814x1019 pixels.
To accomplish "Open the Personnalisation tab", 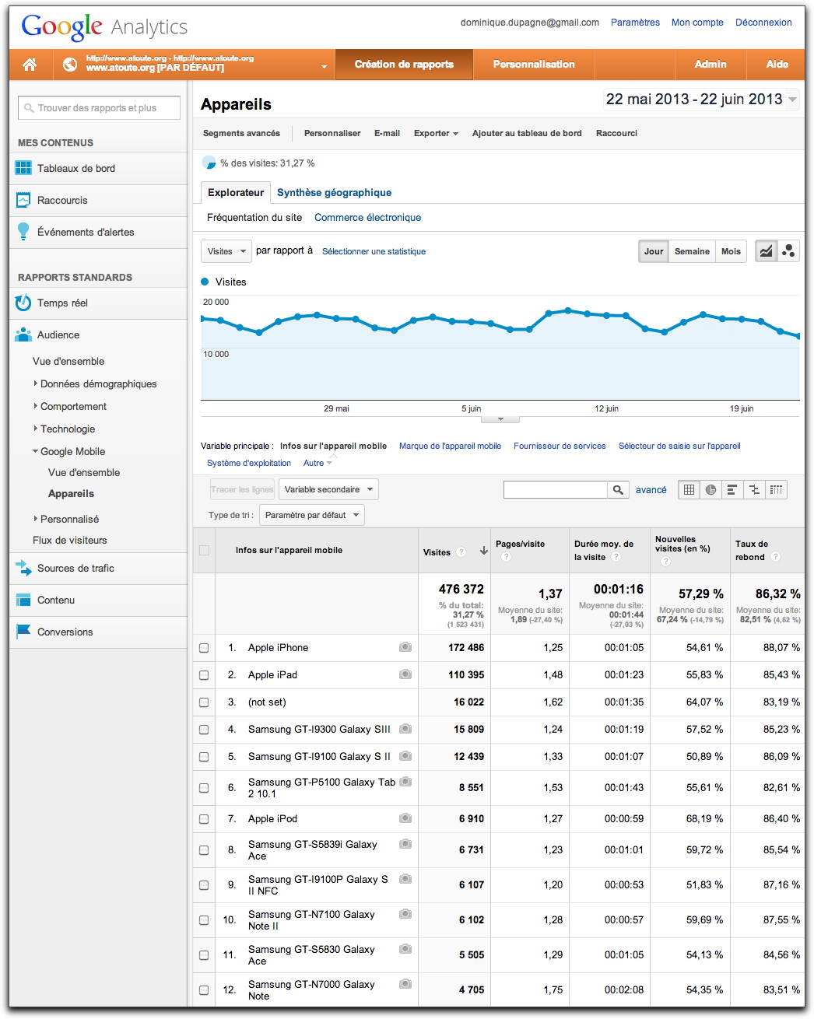I will [x=534, y=65].
